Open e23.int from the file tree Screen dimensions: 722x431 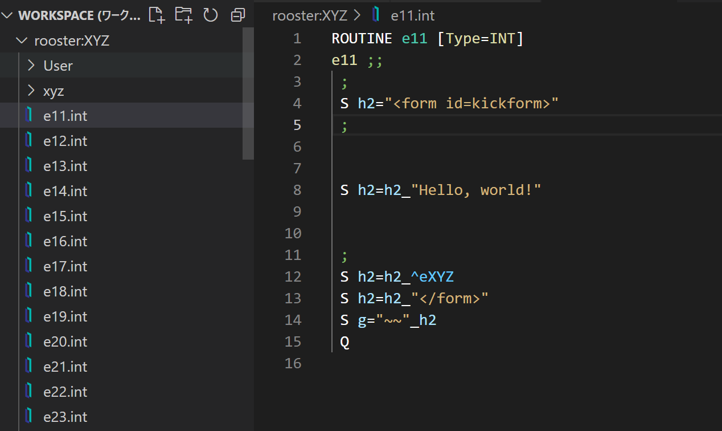65,417
